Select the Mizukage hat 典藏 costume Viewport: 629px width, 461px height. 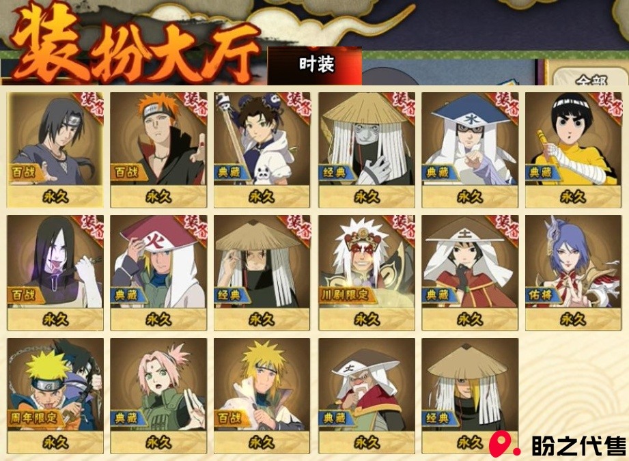click(470, 150)
